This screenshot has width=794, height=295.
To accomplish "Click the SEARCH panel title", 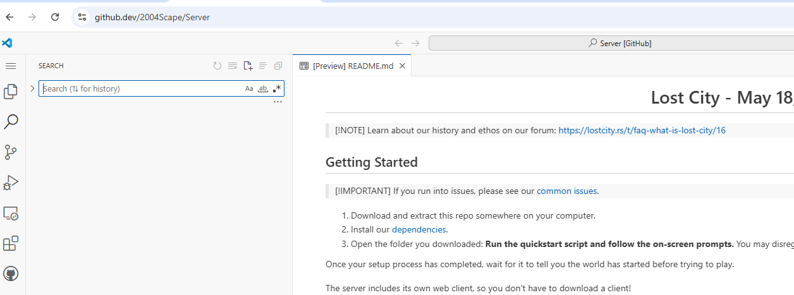I will click(51, 66).
